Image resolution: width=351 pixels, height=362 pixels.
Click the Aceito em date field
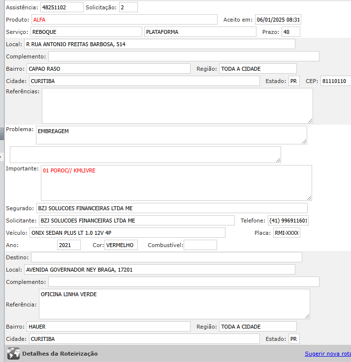click(278, 19)
